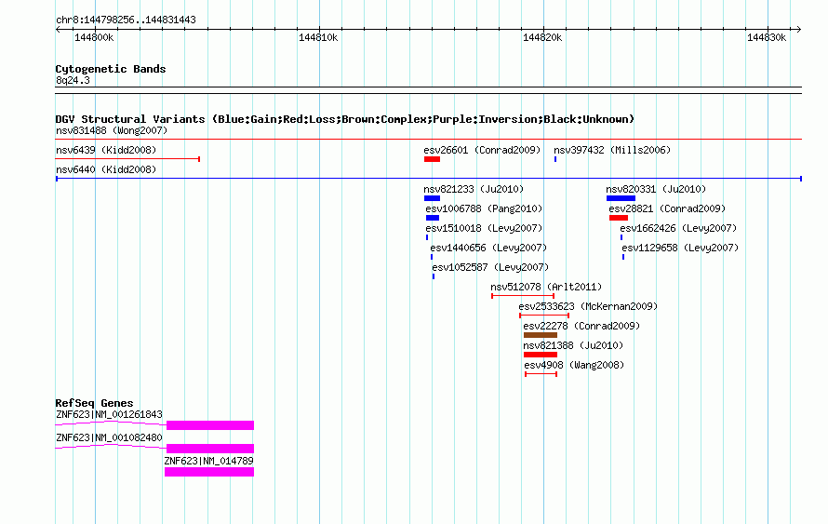Select the nsv6439 (Kidd2008) variant label
Viewport: 828px width, 524px height.
[x=106, y=150]
